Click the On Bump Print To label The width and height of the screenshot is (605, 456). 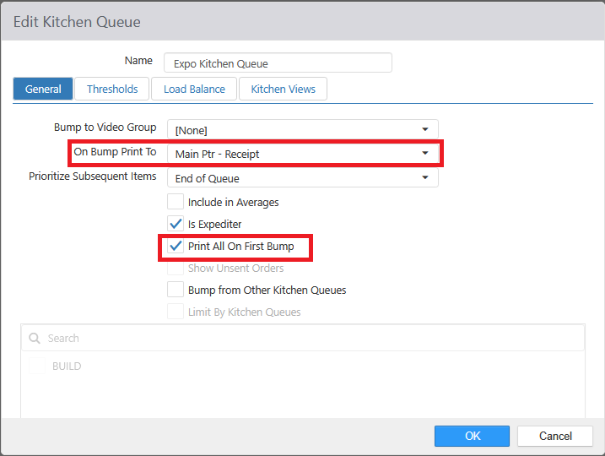point(115,152)
